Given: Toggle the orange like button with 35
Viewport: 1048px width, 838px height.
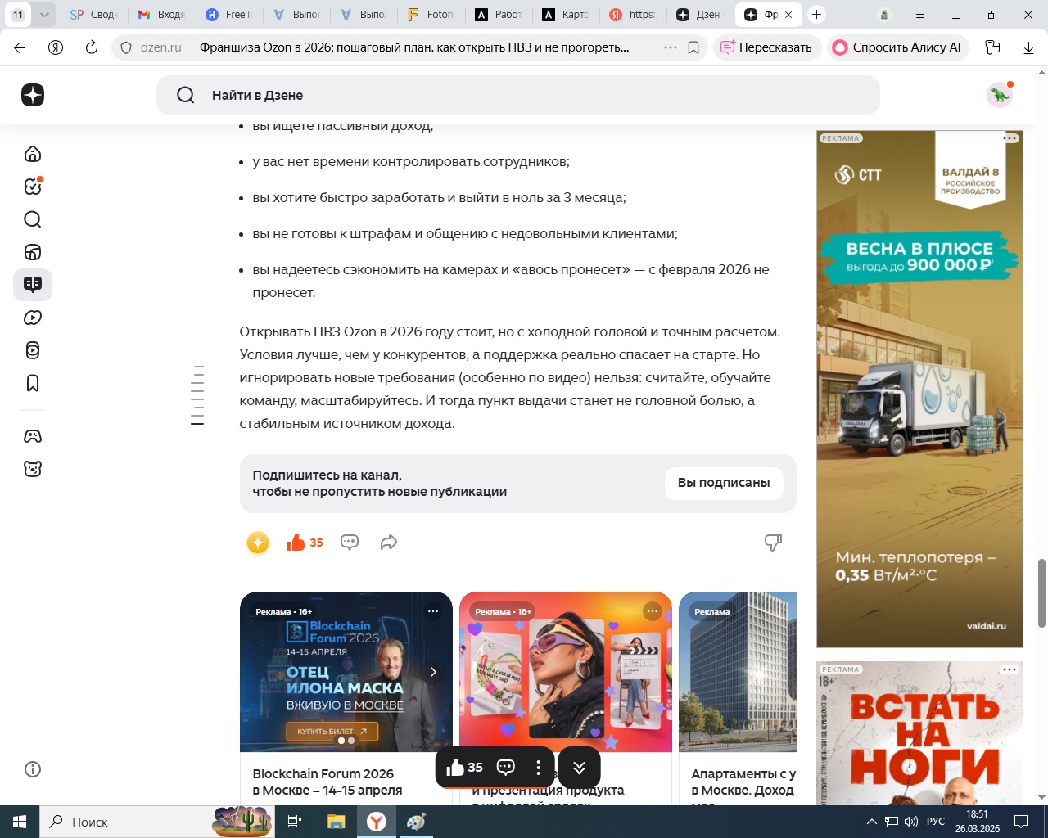Looking at the screenshot, I should point(305,542).
